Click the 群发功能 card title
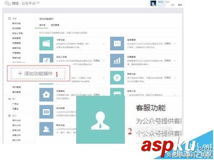Image resolution: width=214 pixels, height=160 pixels. click(60, 125)
